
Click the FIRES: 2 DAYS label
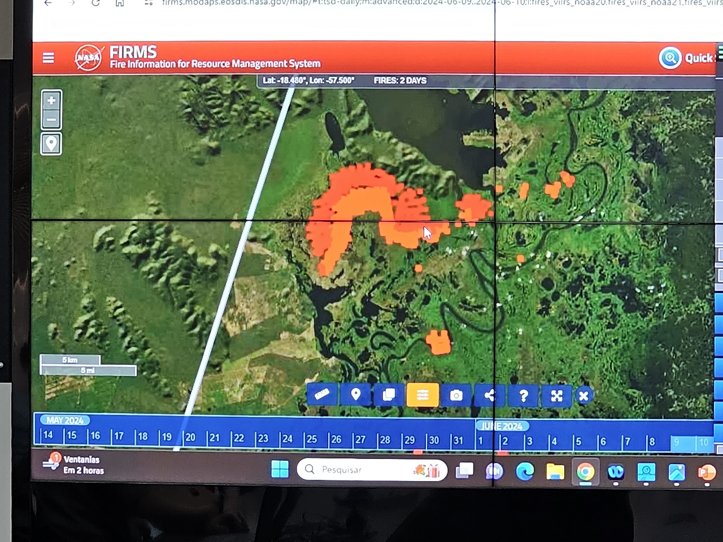click(400, 81)
